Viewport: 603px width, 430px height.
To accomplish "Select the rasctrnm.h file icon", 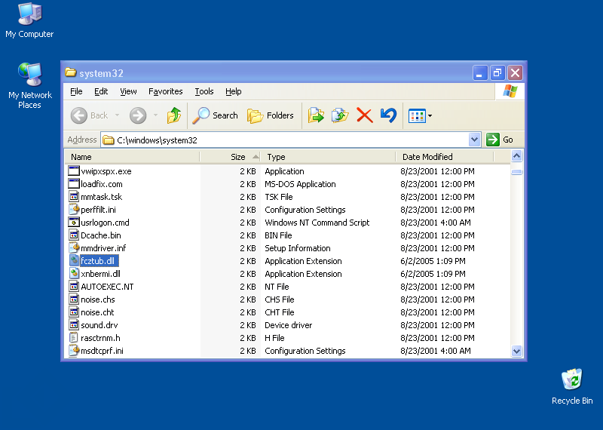I will click(x=73, y=338).
